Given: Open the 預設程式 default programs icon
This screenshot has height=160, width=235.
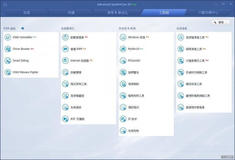Looking at the screenshot, I should (x=123, y=107).
